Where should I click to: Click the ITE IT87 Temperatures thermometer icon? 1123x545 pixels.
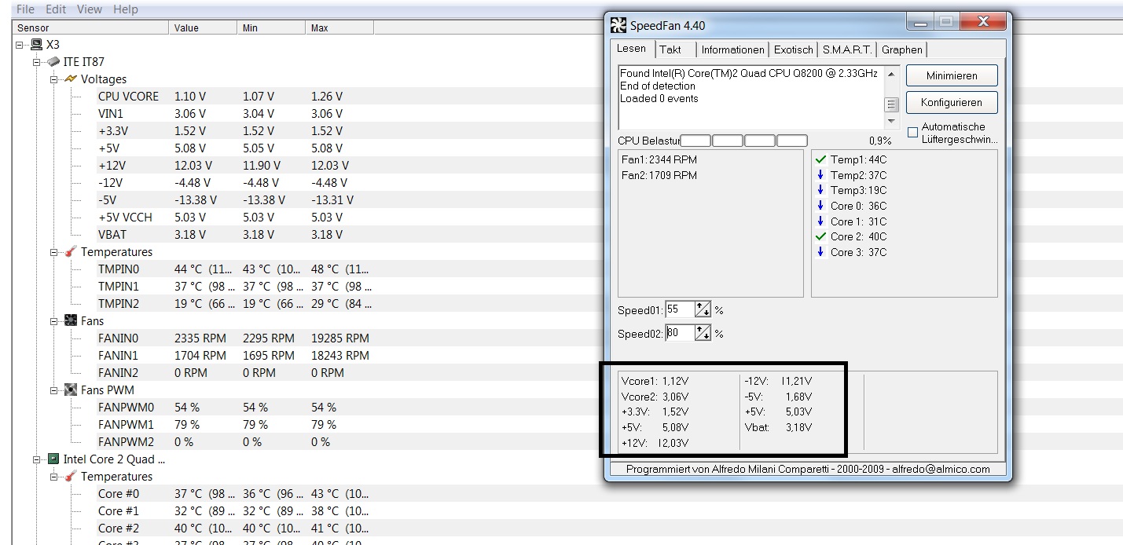tap(71, 252)
